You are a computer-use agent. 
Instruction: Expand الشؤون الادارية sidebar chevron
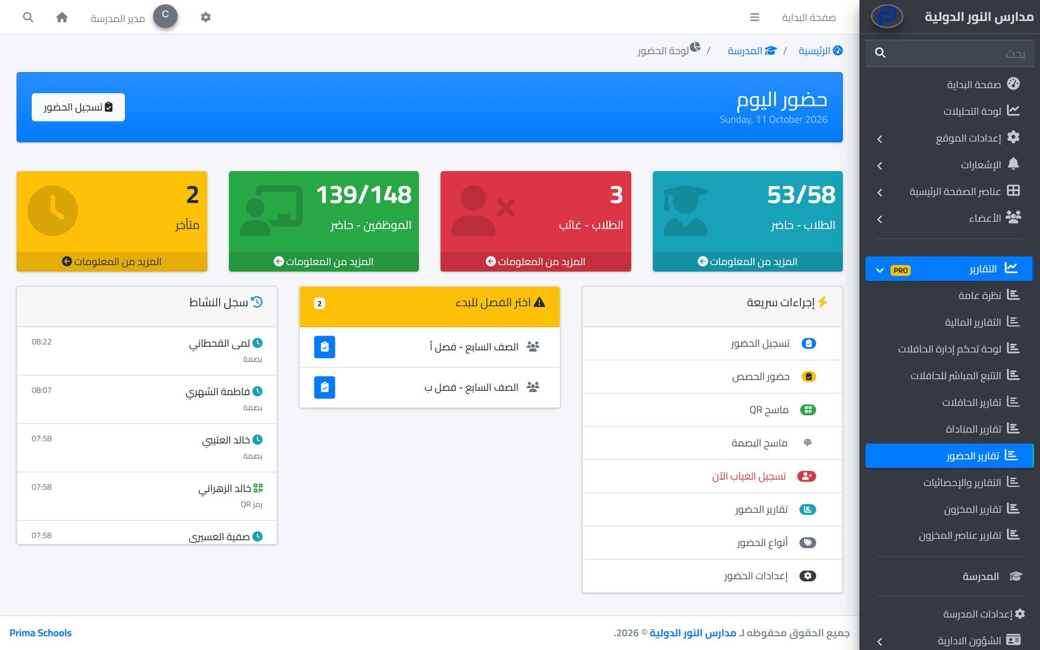879,642
